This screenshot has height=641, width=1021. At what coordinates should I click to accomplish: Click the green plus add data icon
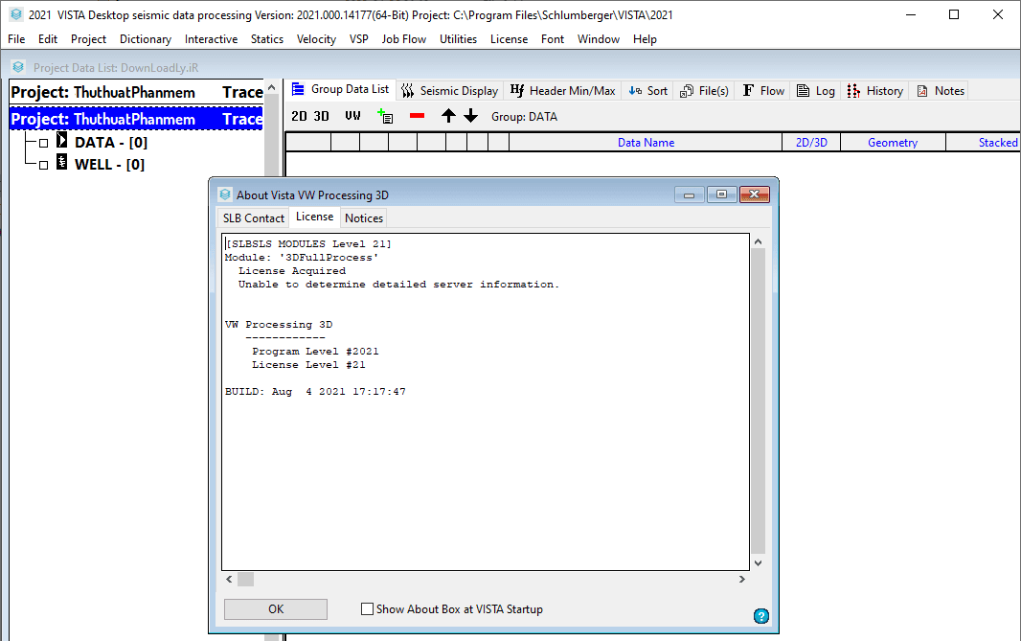385,116
